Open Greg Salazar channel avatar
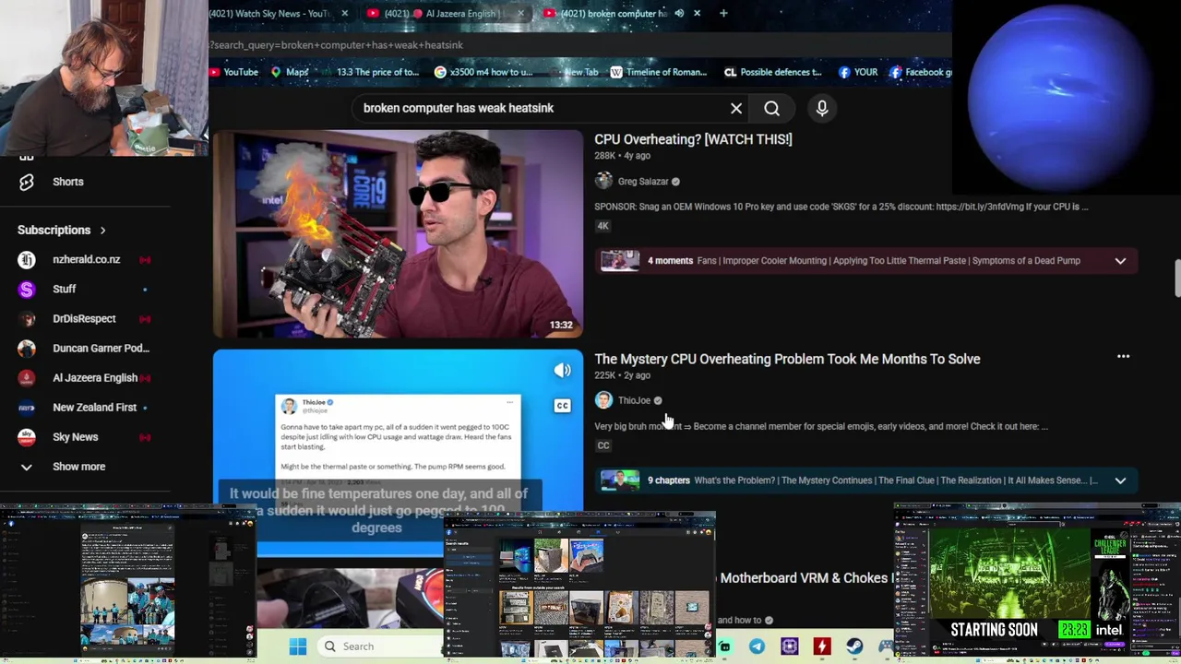The height and width of the screenshot is (664, 1181). point(603,182)
